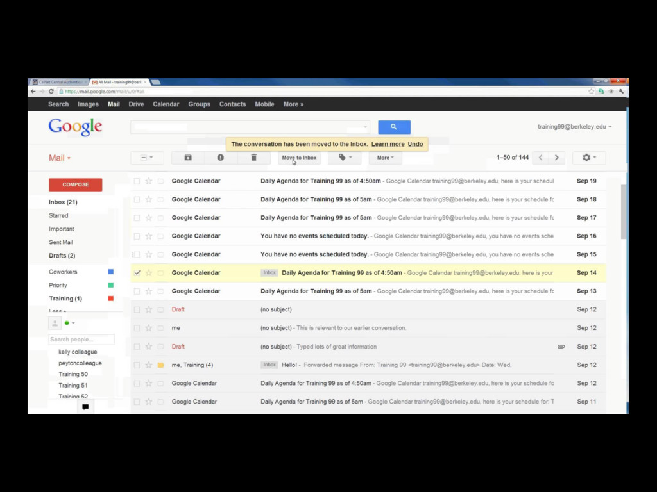Click the Archive toolbar icon

[x=188, y=158]
